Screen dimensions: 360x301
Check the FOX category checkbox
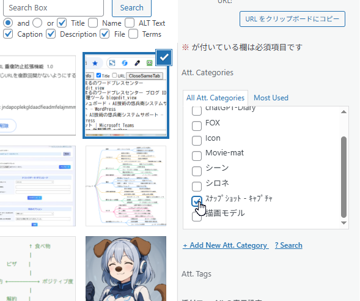(197, 125)
